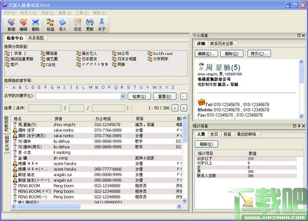308x221 pixels.
Task: Open the 帮助 menu
Action: tap(99, 13)
